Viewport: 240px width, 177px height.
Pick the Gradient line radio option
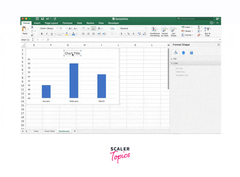pyautogui.click(x=174, y=75)
